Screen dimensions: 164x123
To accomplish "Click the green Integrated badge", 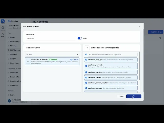I will tap(53, 59).
